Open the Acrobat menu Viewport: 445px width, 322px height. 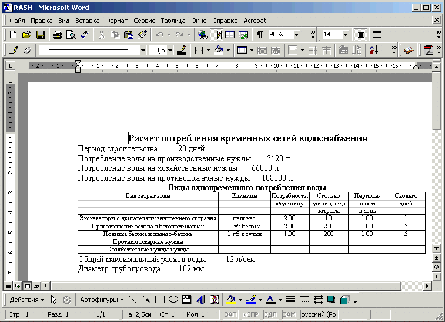click(255, 21)
